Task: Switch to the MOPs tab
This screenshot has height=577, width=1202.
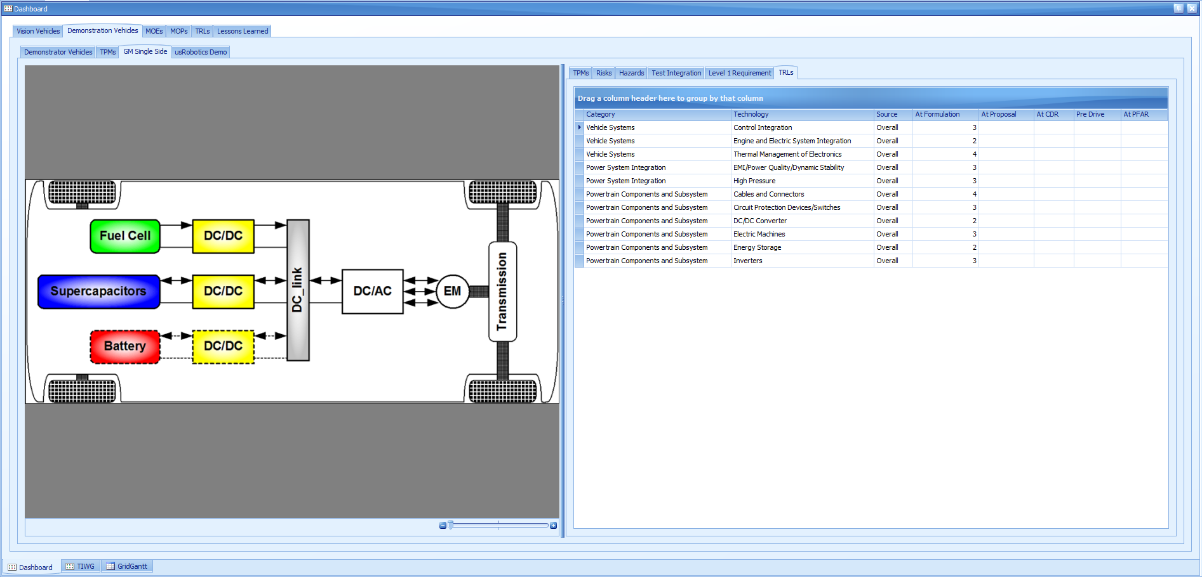Action: pos(179,31)
